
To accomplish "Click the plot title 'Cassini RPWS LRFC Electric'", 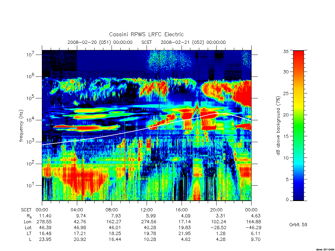I will click(146, 34).
